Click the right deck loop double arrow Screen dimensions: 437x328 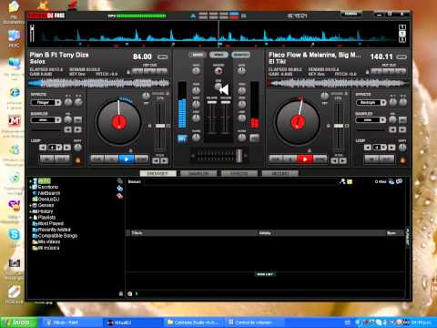pos(391,148)
